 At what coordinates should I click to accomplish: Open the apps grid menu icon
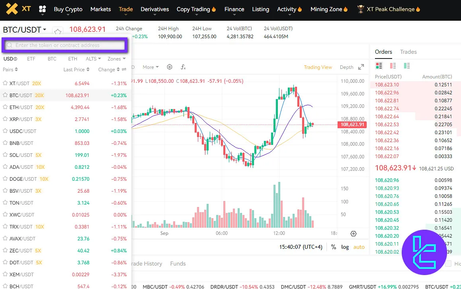tap(42, 9)
